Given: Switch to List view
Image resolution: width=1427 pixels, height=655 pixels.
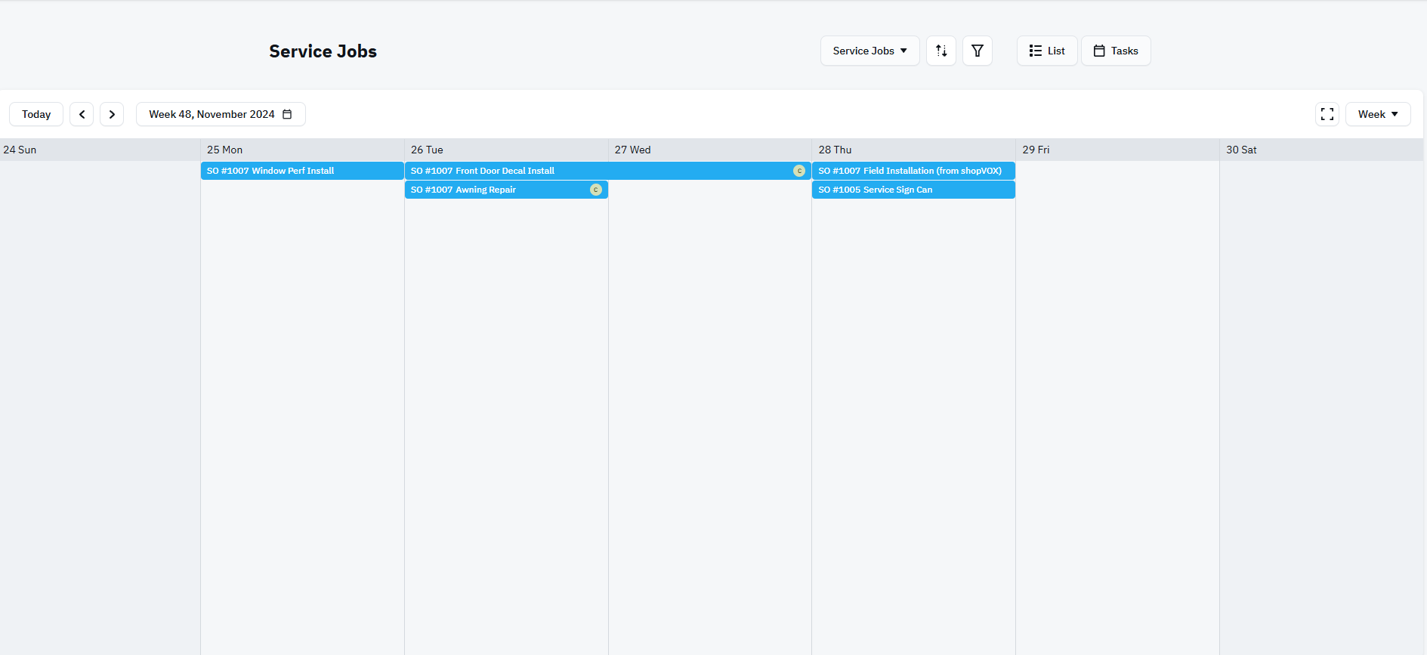Looking at the screenshot, I should (x=1047, y=51).
